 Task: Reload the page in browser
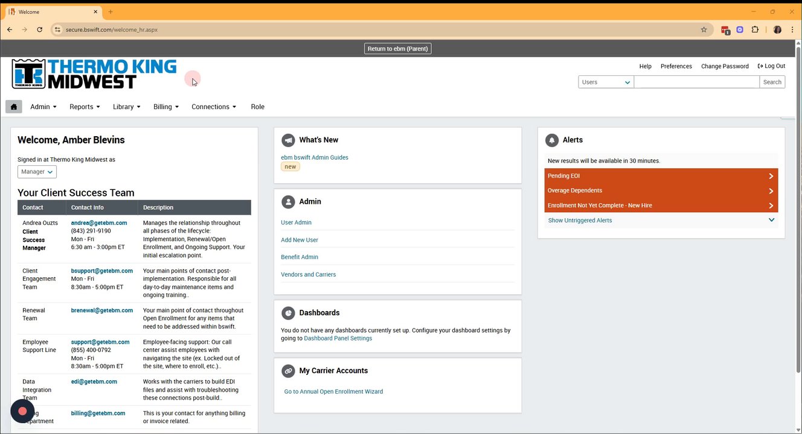click(x=40, y=30)
